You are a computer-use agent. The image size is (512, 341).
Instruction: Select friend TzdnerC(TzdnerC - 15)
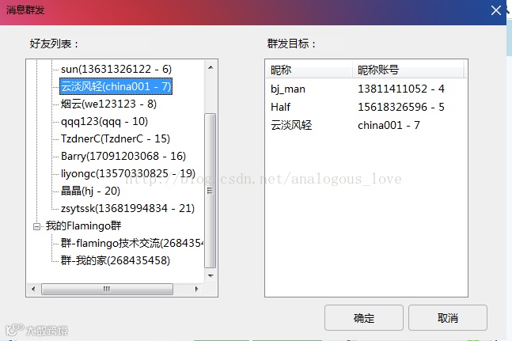coord(116,138)
